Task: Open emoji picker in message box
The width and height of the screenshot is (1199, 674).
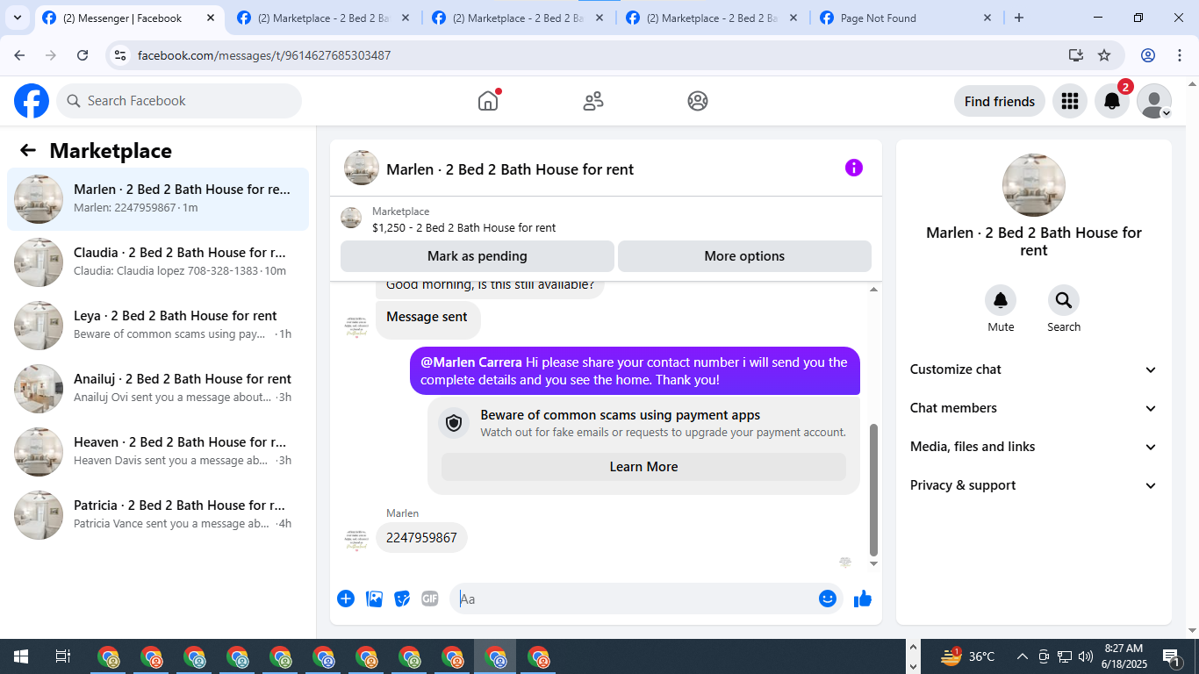Action: (x=827, y=599)
